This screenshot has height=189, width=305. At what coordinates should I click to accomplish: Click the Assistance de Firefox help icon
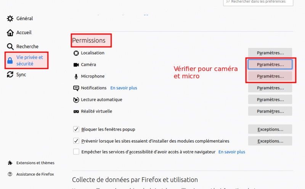pos(10,174)
